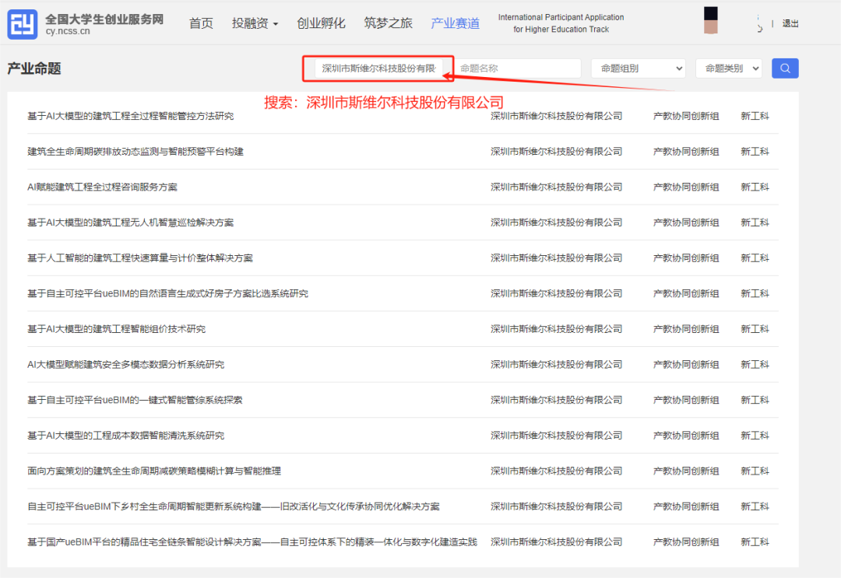Click company name in the 无人机智慧巡检 row
Image resolution: width=841 pixels, height=578 pixels.
click(x=556, y=222)
